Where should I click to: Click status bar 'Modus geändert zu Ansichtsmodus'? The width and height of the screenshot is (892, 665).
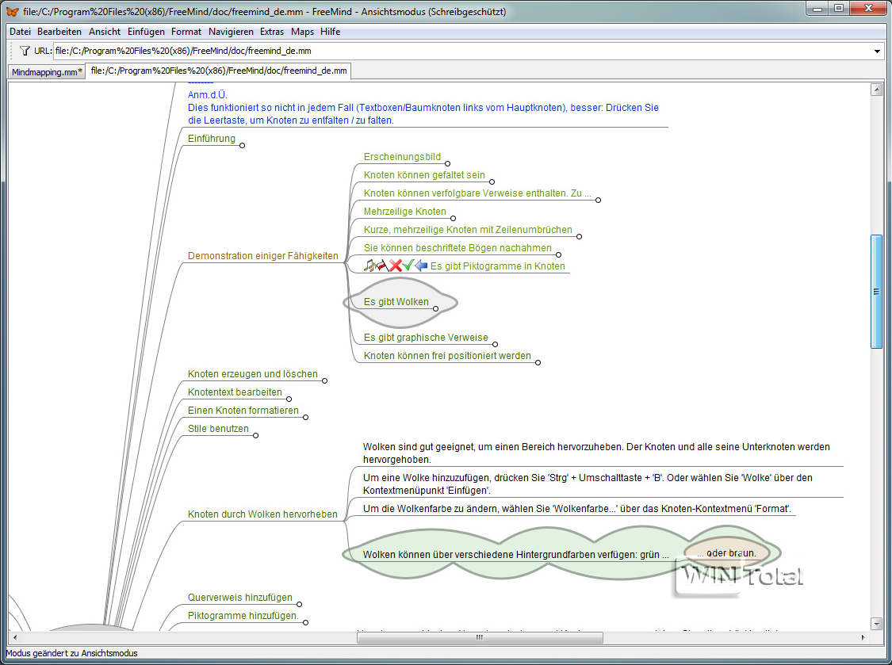click(x=71, y=653)
